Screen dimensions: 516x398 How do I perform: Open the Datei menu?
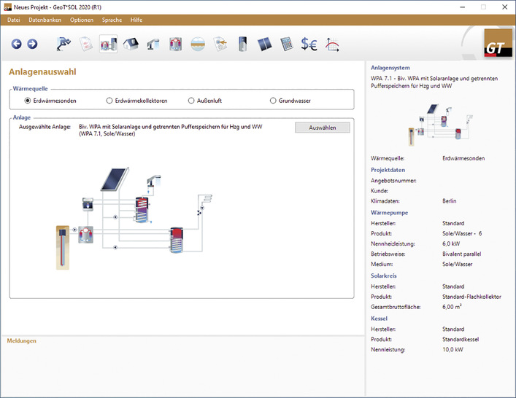(14, 20)
